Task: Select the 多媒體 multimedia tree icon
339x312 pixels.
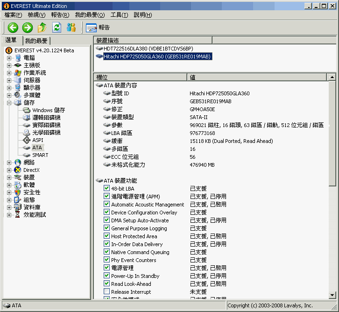Action: click(x=18, y=95)
